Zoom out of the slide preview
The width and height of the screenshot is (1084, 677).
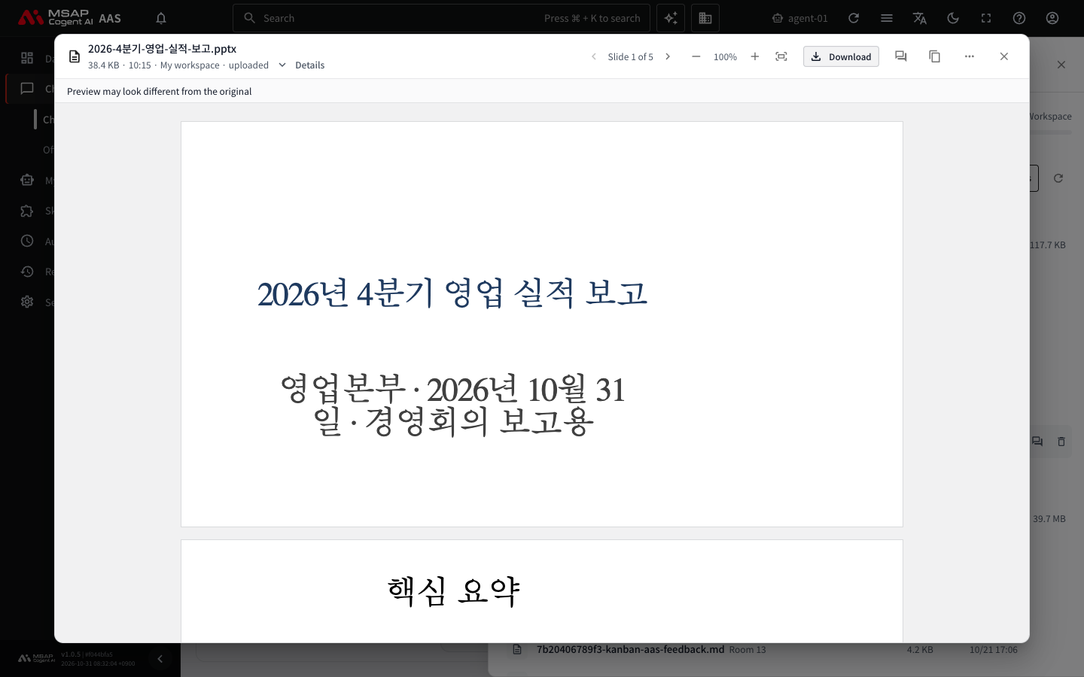(x=696, y=56)
